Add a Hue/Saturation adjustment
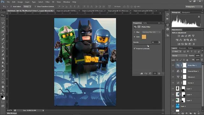Image resolution: width=204 pixels, height=115 pixels. [x=177, y=40]
